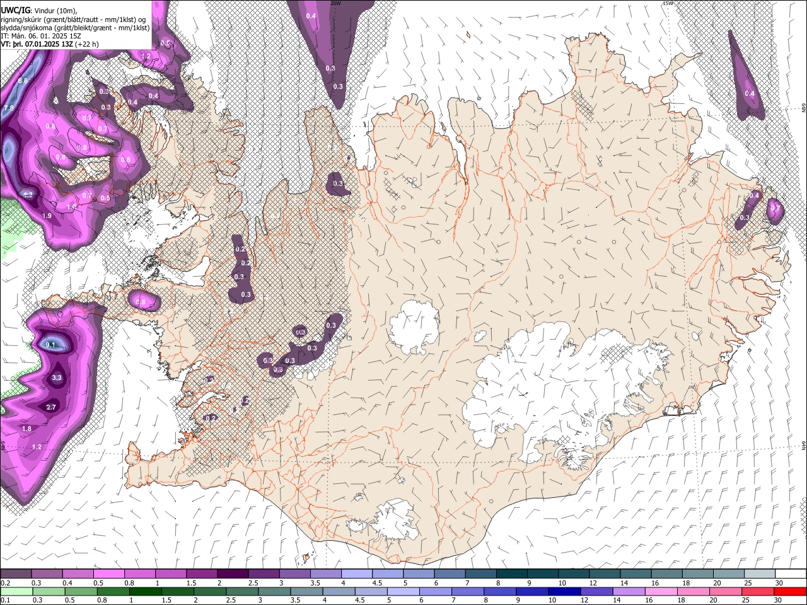Click the darkest purple legend swatch labeled 2

click(x=232, y=573)
